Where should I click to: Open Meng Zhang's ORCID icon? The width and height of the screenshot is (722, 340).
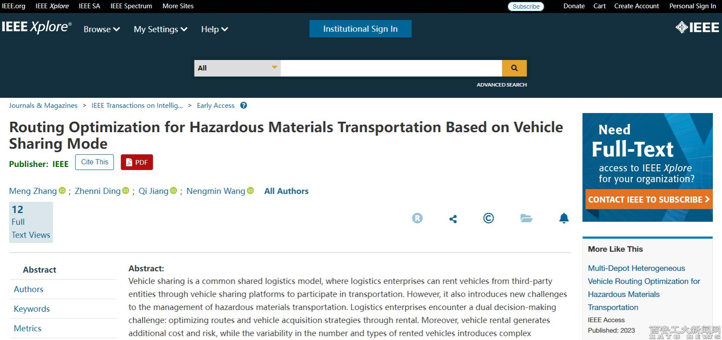tap(62, 190)
